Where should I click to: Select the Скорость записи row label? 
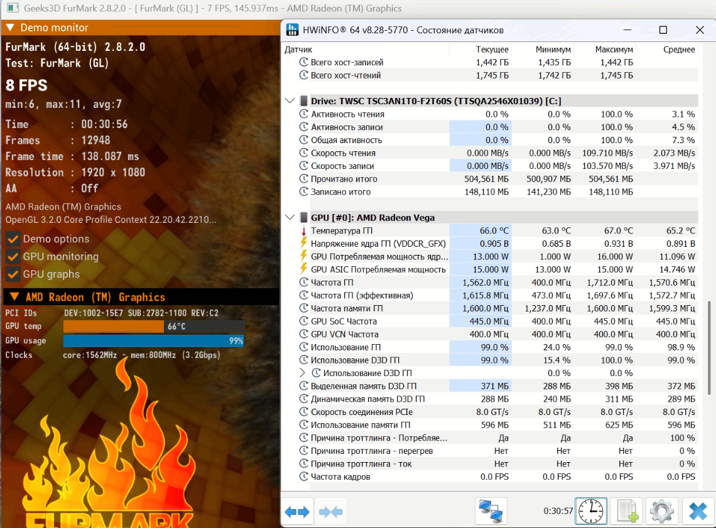click(342, 166)
